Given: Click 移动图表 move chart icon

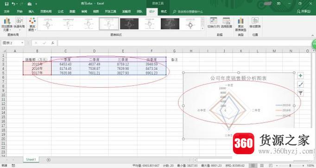Looking at the screenshot, I should [255, 23].
